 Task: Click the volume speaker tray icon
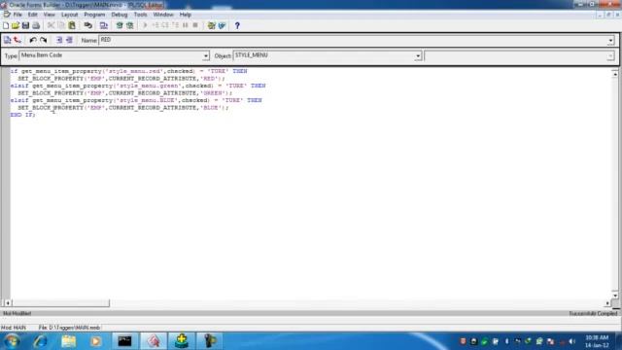click(x=572, y=341)
